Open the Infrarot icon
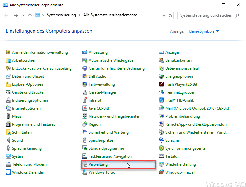Screen dimensions: 246x187 (85, 100)
